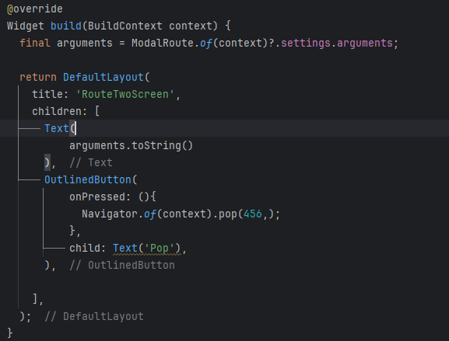The image size is (449, 341).
Task: Click the // DefaultLayout closing comment
Action: coord(94,317)
